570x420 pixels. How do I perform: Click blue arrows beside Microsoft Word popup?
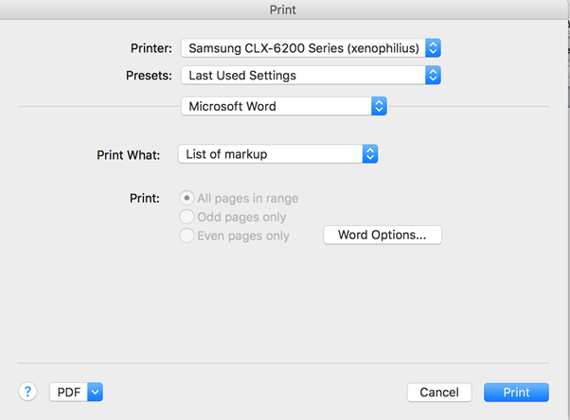click(379, 106)
